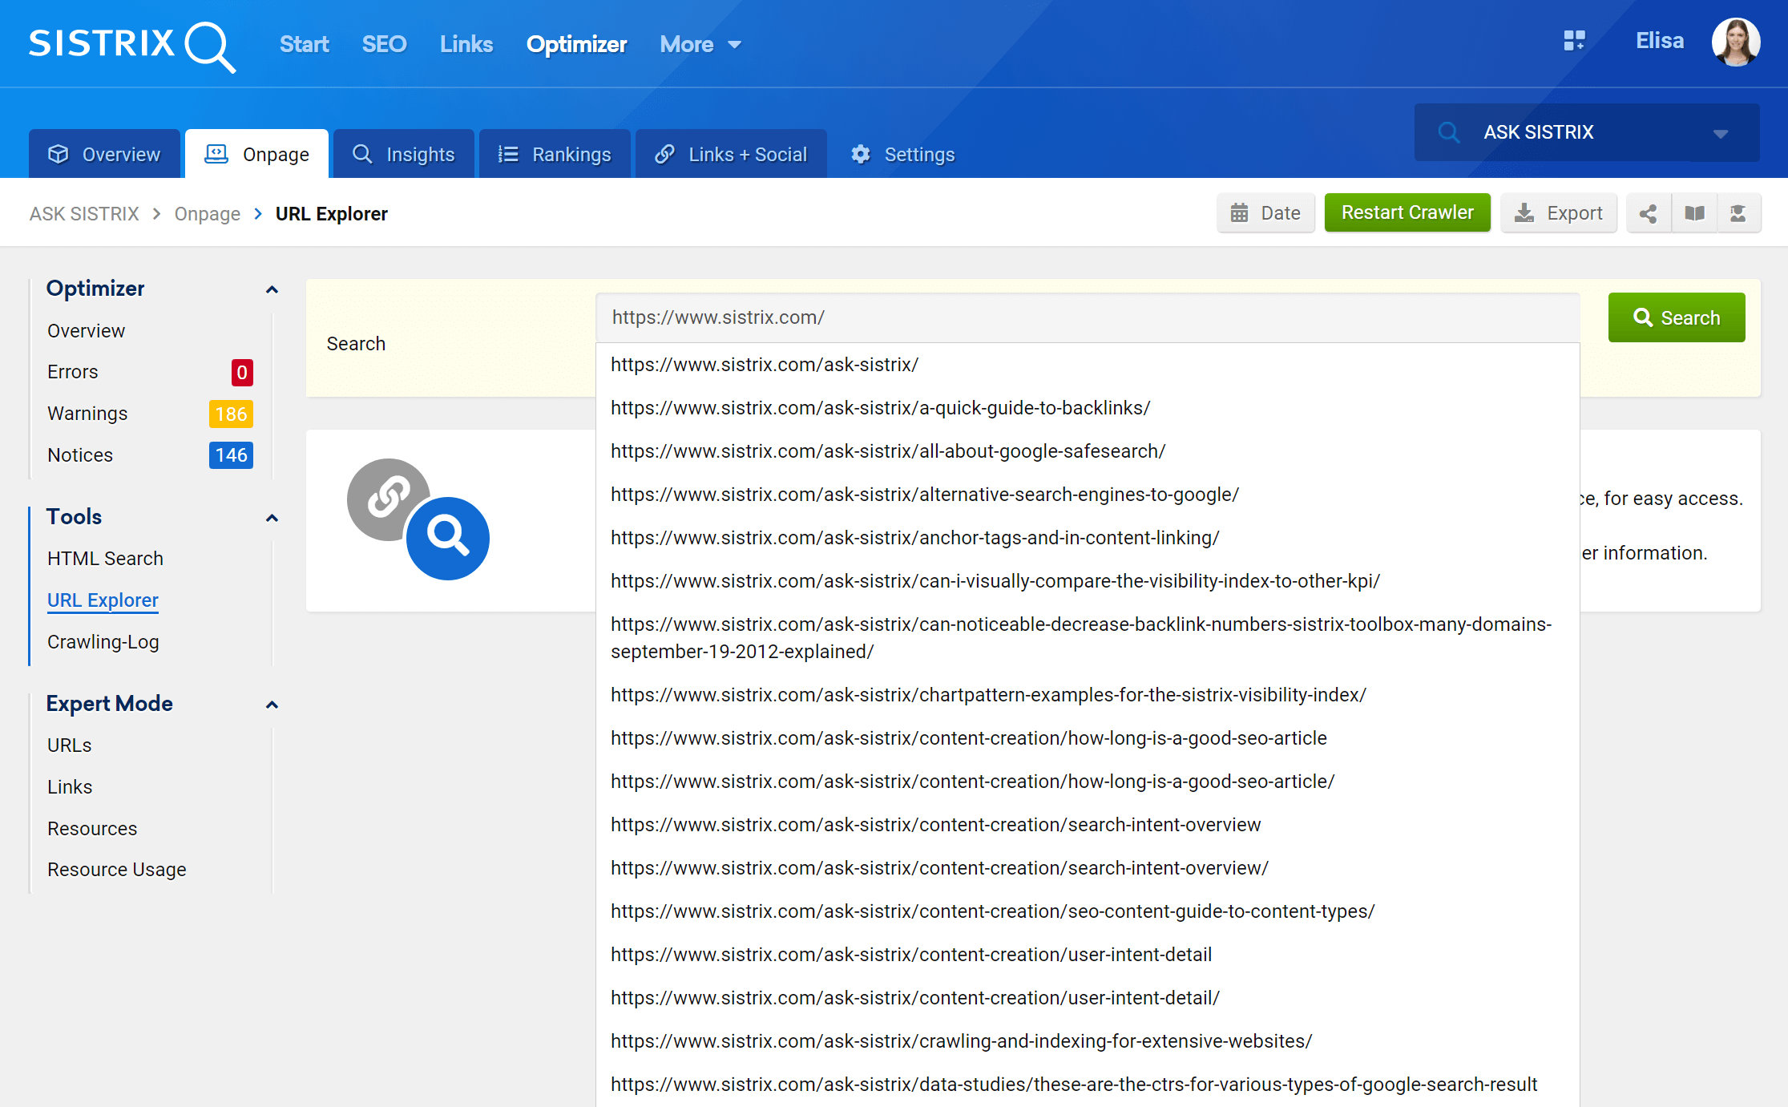Click the ASK SISTRIX breadcrumb link
This screenshot has width=1788, height=1107.
tap(84, 214)
